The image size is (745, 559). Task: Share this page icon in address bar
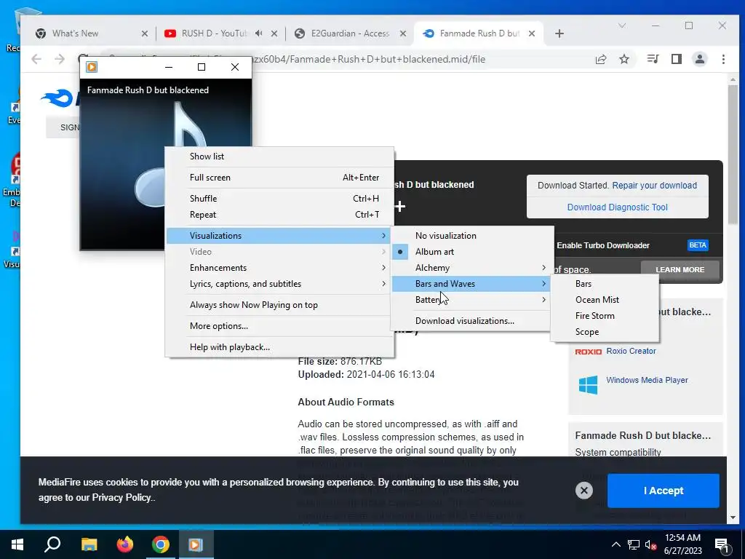coord(601,59)
